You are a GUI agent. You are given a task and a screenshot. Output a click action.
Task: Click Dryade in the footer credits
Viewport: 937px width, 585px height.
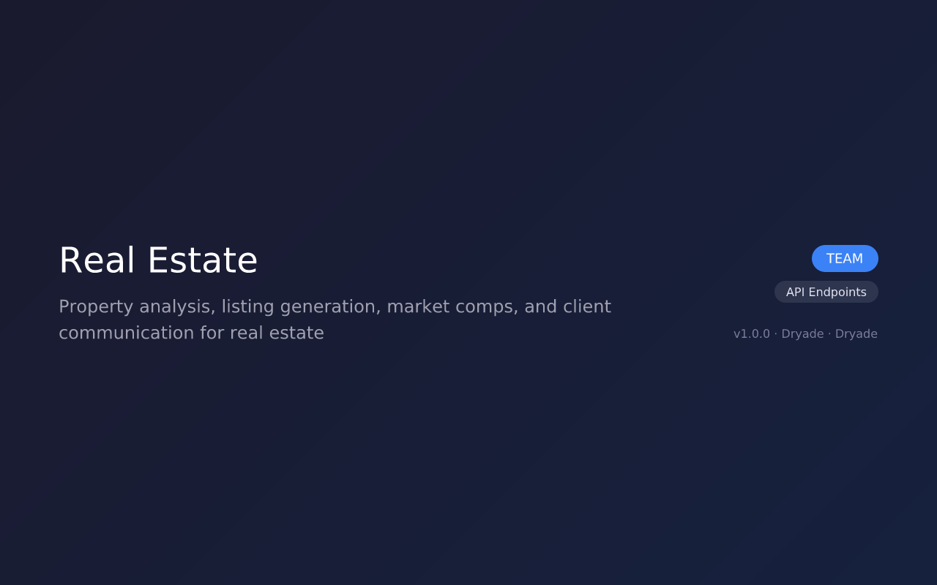pyautogui.click(x=802, y=333)
